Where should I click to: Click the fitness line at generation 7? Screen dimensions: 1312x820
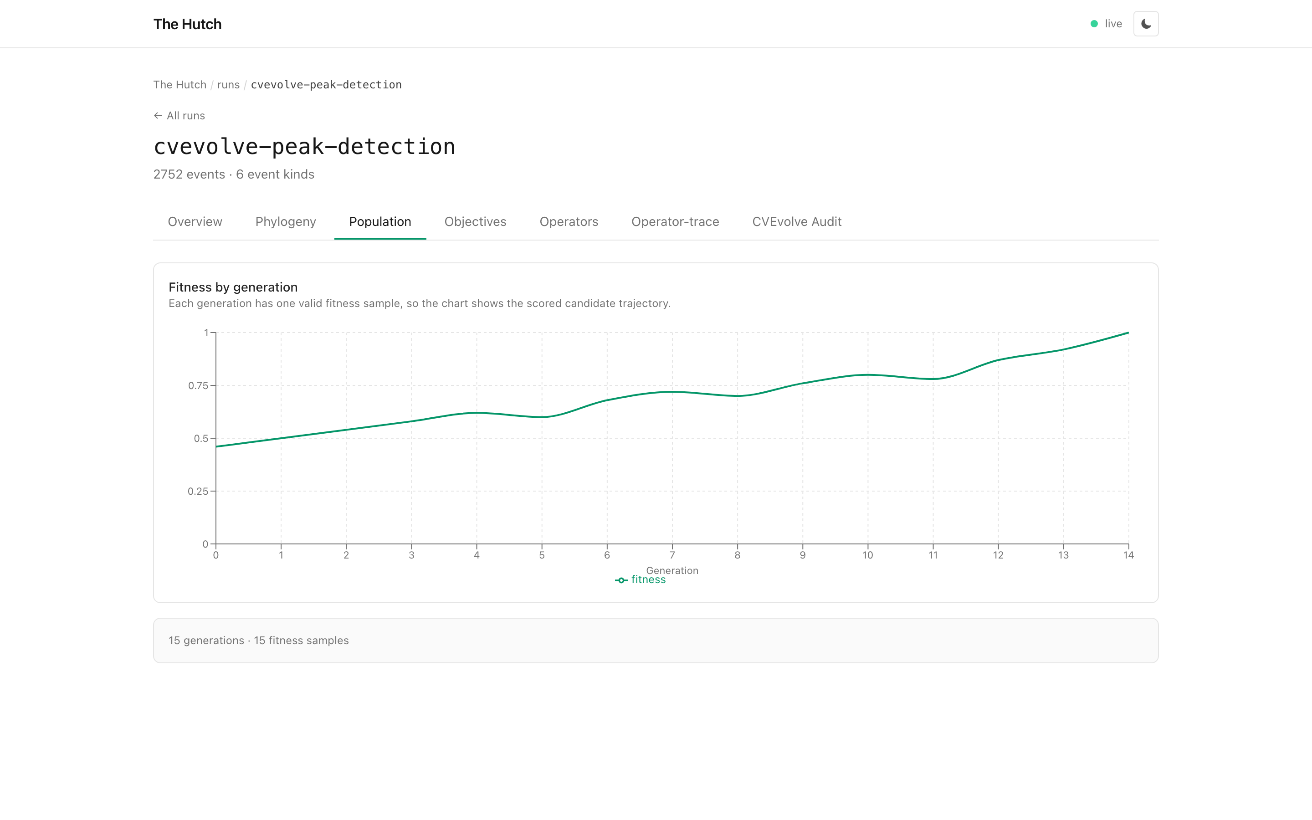[x=672, y=392]
